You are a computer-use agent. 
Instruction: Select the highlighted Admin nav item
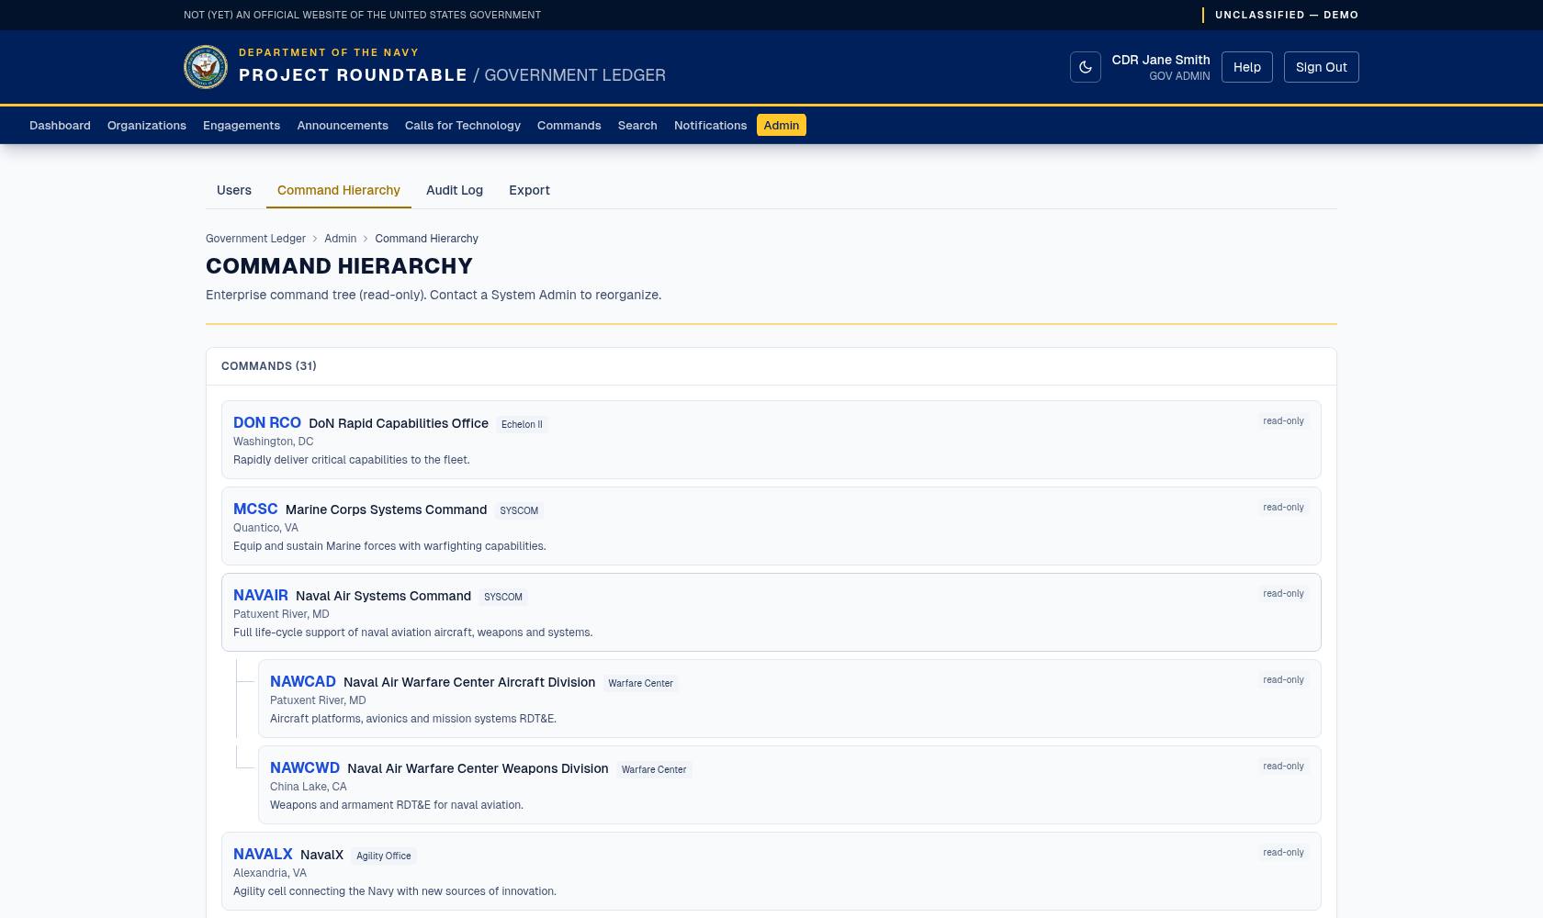tap(782, 126)
